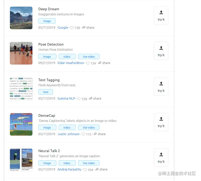Viewport: 201px width, 181px height.
Task: Click the share text for DenseCap
Action: (x=102, y=134)
